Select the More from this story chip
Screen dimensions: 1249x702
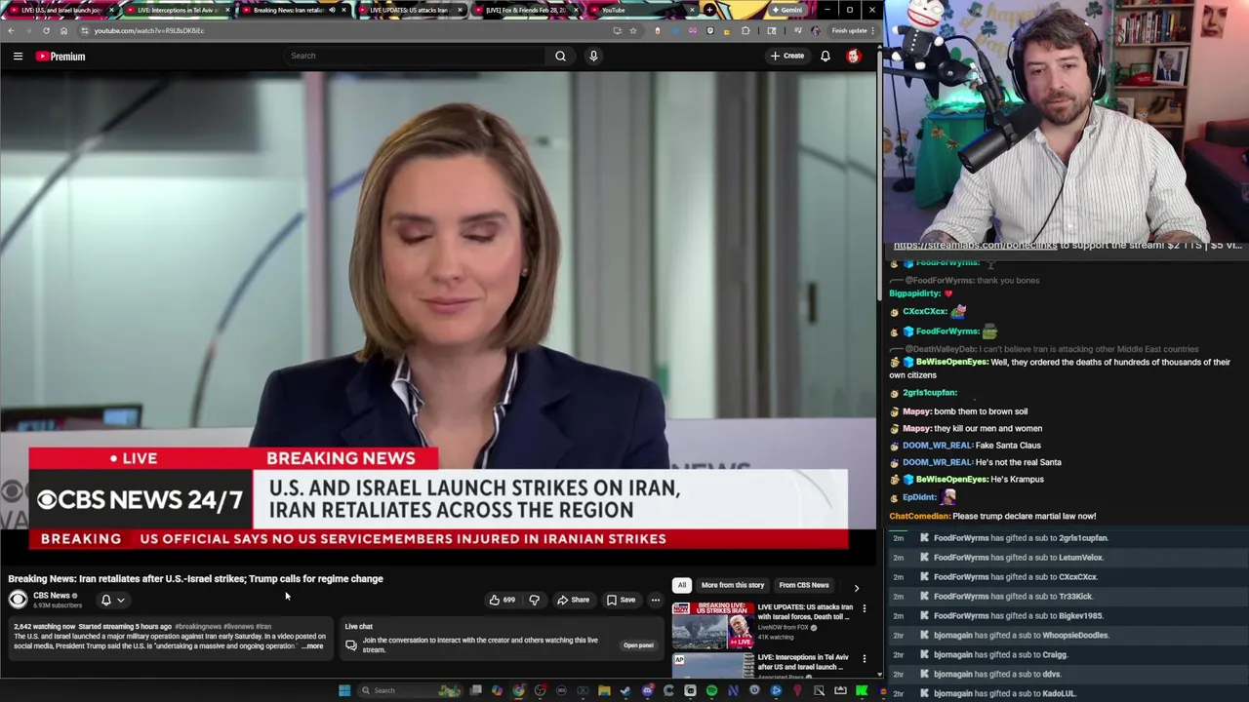pos(733,585)
